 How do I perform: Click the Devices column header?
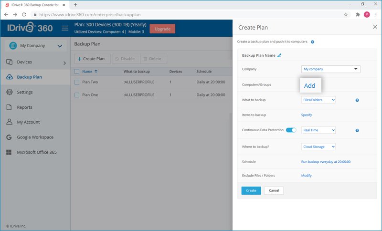pyautogui.click(x=176, y=71)
